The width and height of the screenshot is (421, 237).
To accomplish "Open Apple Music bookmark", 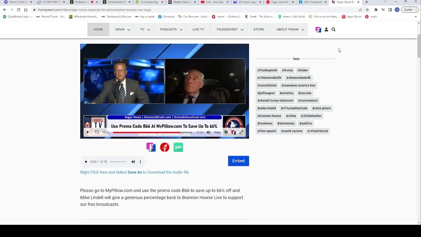I will tap(352, 16).
